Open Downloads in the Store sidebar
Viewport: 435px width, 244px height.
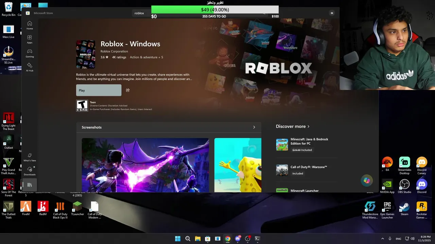(x=30, y=171)
